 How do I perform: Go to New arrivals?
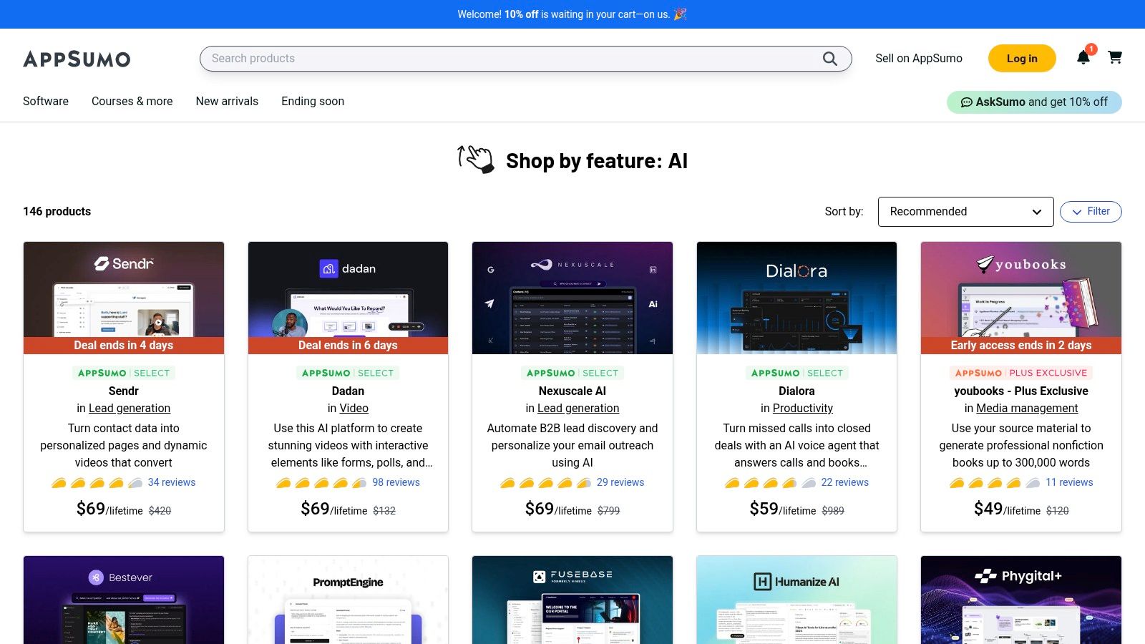[227, 102]
